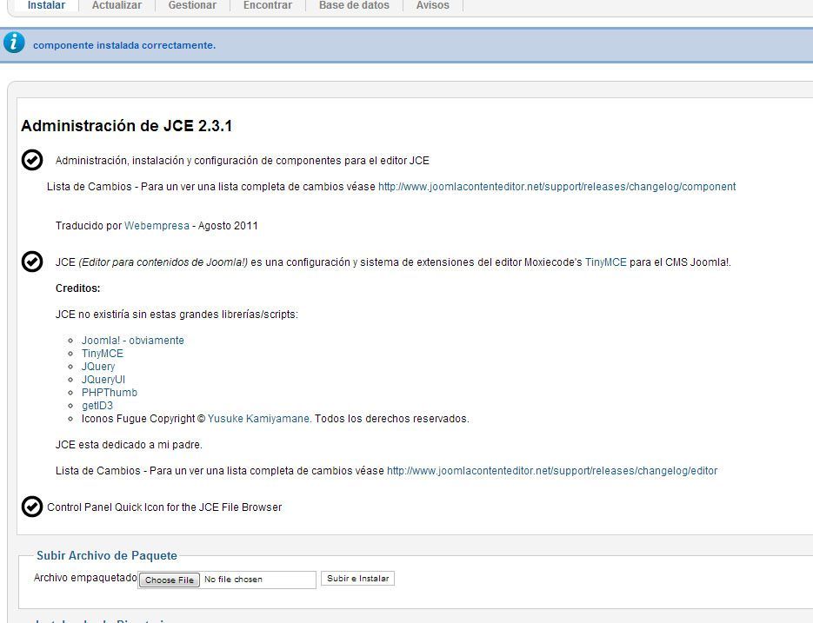Open the PHPThumb credits link

(110, 393)
